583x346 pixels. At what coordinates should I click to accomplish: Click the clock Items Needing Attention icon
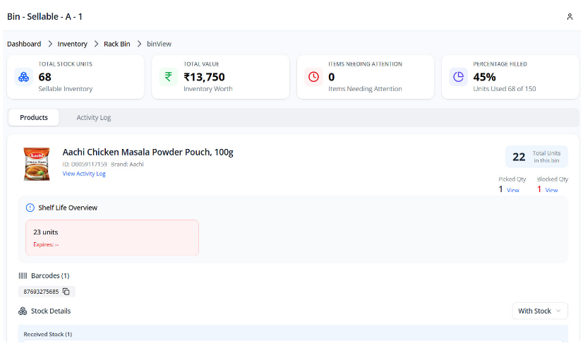(313, 77)
